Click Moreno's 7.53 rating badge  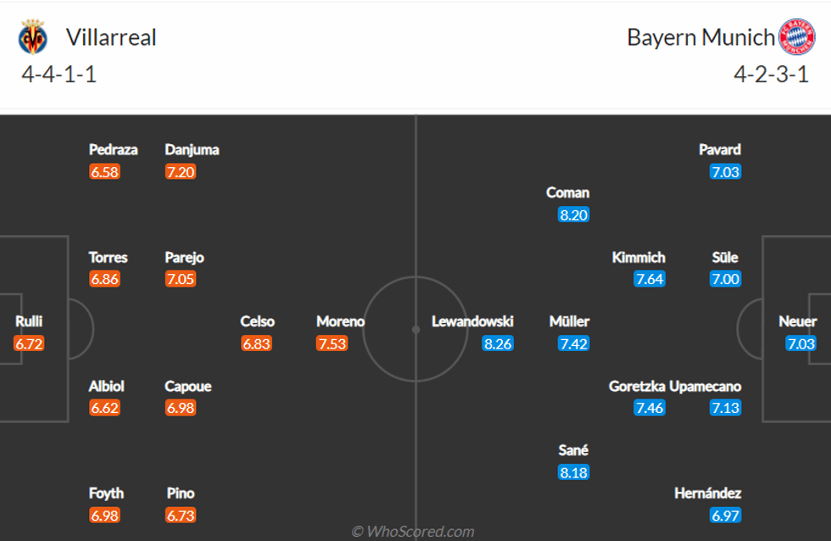pos(332,343)
